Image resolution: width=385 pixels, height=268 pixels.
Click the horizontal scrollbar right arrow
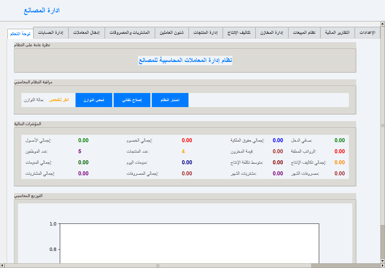378,266
